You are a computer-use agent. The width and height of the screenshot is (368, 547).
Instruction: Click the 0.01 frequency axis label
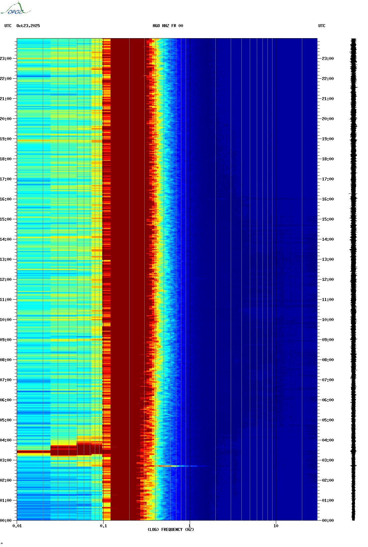click(17, 526)
